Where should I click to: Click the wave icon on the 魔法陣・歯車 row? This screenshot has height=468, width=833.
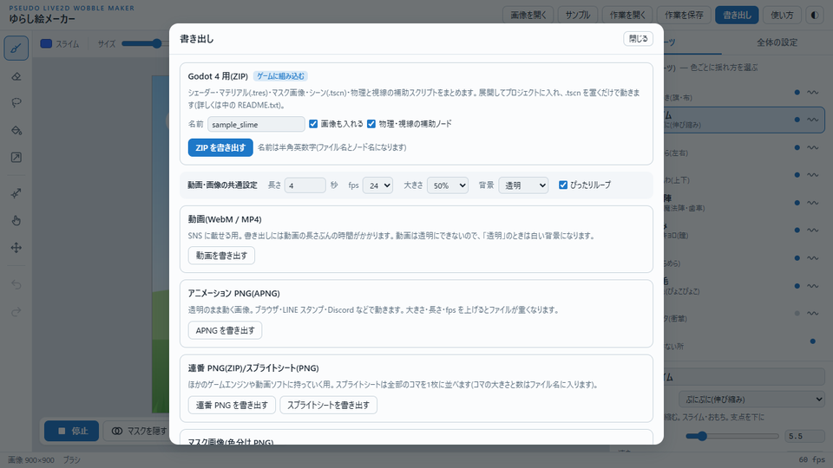pos(812,203)
